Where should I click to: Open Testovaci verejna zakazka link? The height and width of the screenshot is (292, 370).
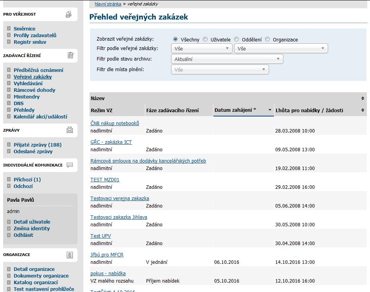coord(120,199)
